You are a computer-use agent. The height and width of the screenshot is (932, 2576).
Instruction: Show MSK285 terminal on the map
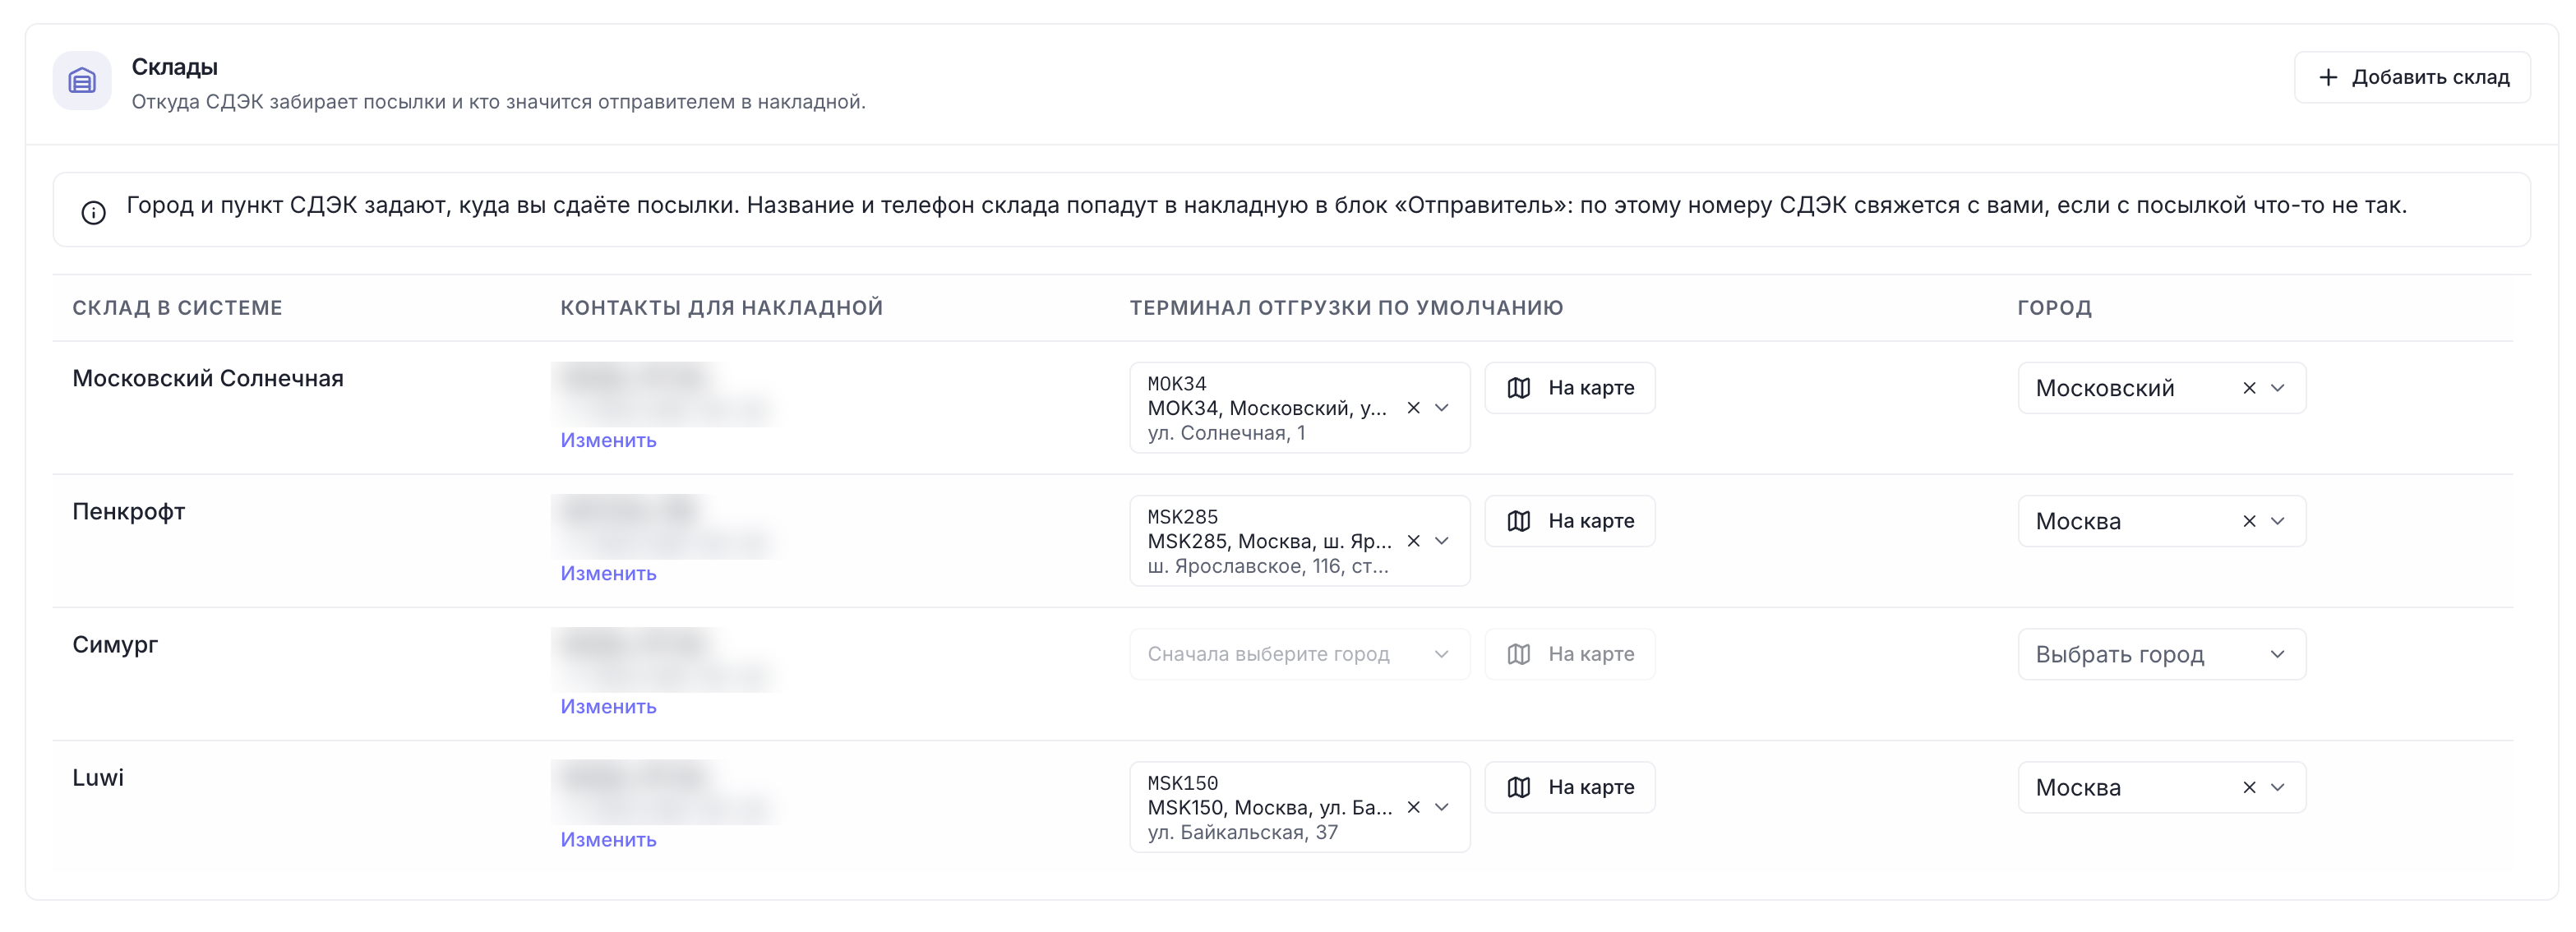point(1570,521)
